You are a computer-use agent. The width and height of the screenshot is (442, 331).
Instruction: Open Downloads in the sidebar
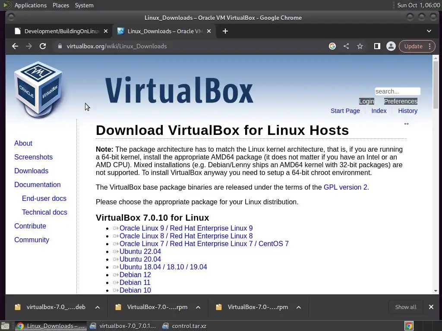(31, 171)
